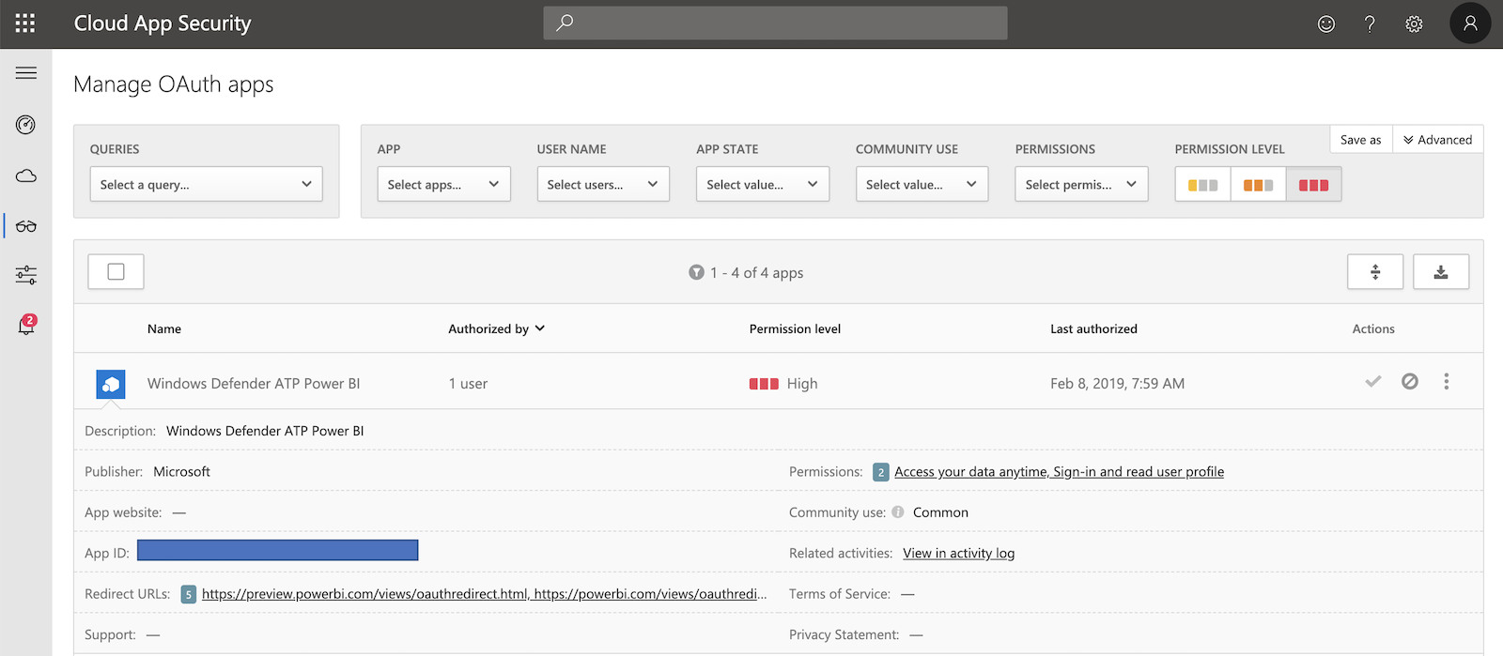Image resolution: width=1503 pixels, height=656 pixels.
Task: Click the Feb 8, 2019, 7:59 AM date
Action: pos(1117,384)
